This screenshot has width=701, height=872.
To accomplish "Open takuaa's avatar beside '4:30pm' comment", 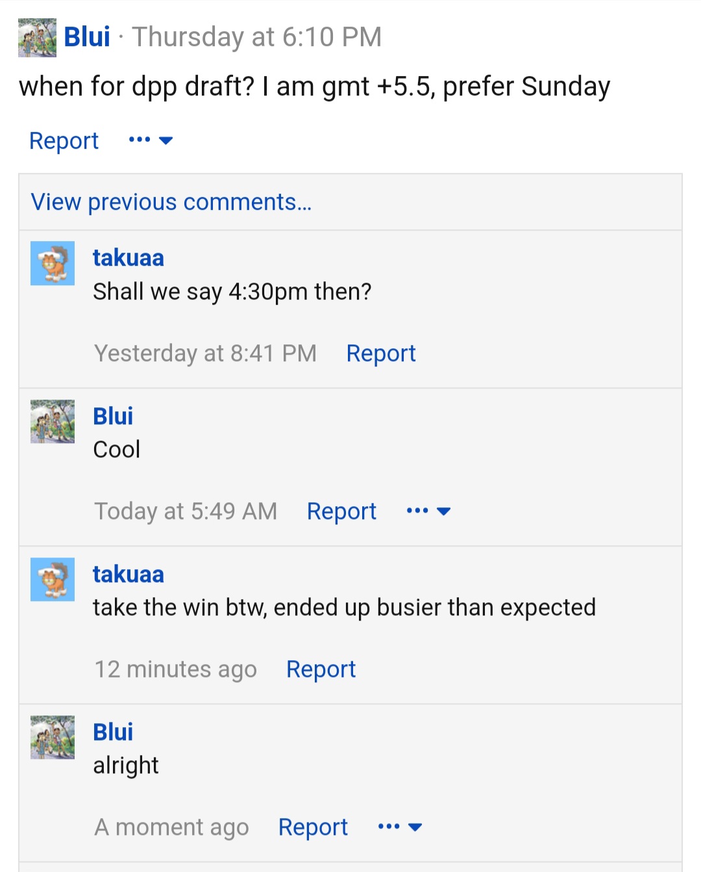I will 53,263.
